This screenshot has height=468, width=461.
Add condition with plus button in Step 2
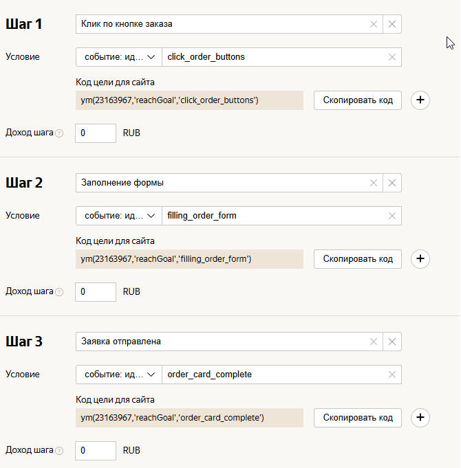click(x=420, y=259)
